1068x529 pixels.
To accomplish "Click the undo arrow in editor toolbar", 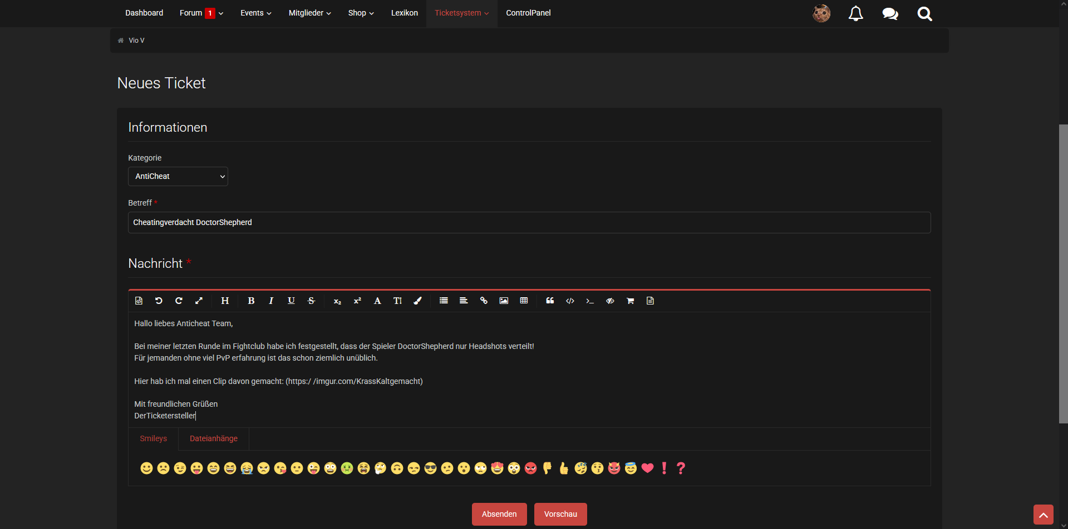I will [x=159, y=301].
